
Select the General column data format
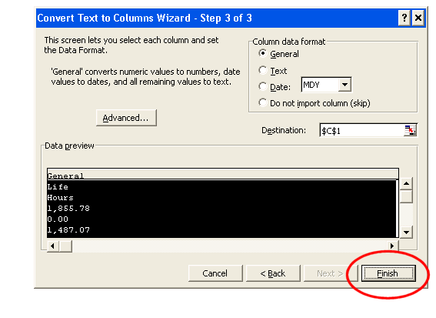pos(262,53)
